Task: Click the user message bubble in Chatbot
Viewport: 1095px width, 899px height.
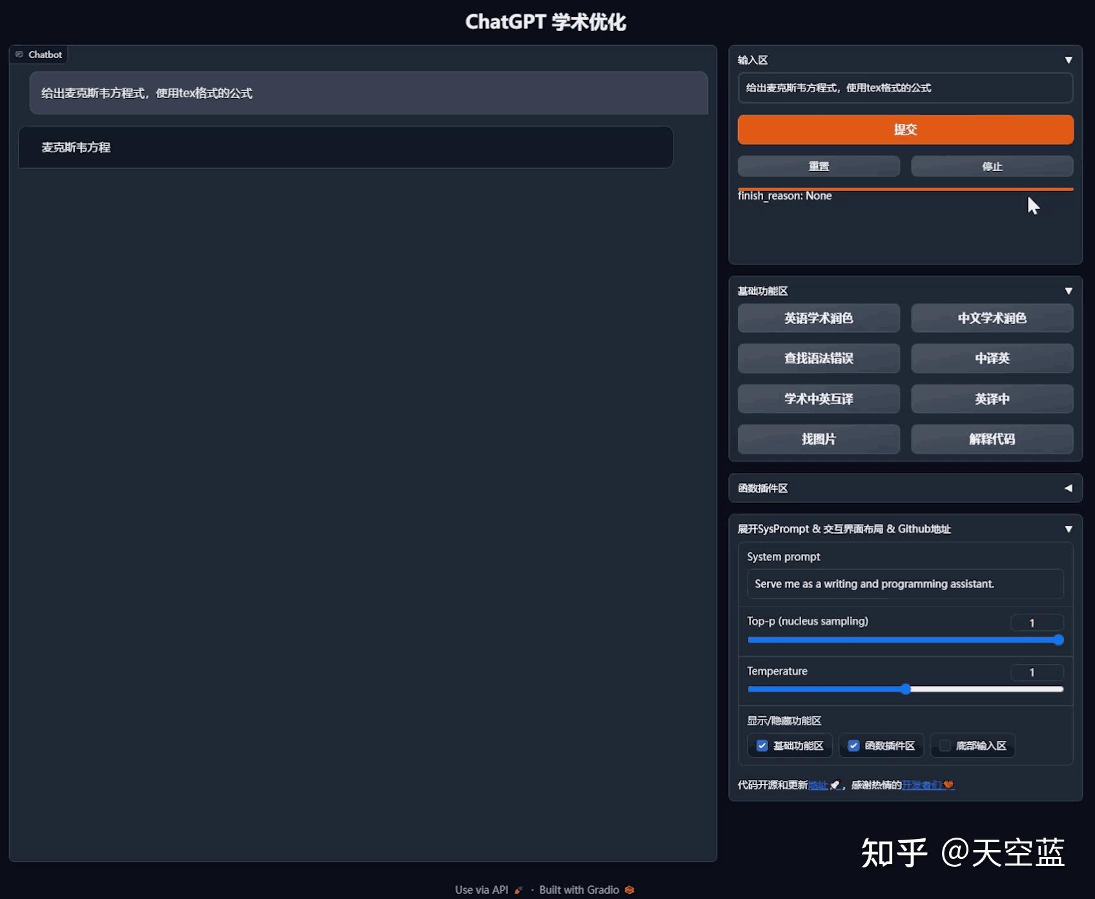Action: tap(369, 93)
